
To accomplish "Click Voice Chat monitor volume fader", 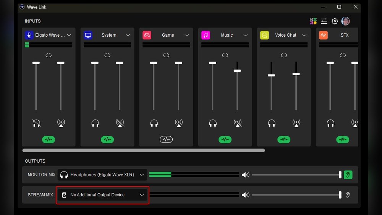I will point(271,76).
